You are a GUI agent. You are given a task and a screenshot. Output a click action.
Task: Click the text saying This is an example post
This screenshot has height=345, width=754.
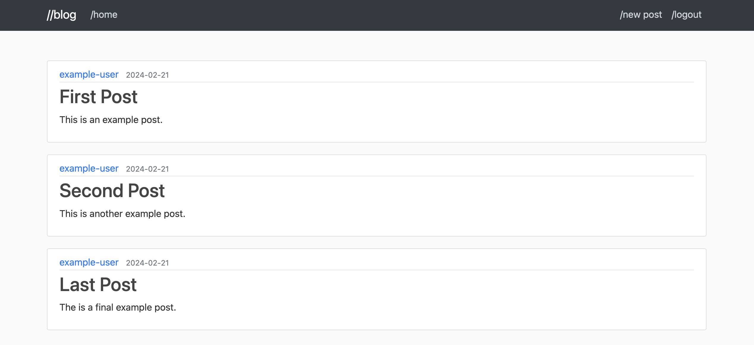click(111, 120)
